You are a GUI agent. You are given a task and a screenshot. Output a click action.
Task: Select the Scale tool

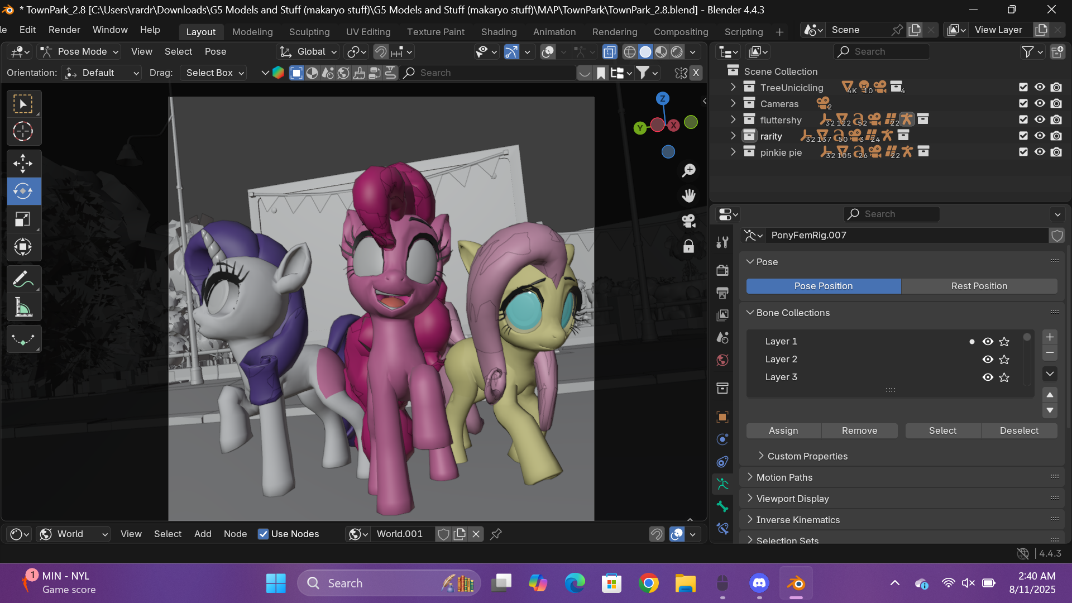(23, 219)
